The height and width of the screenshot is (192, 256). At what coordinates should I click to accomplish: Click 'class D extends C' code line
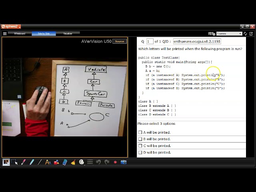(x=157, y=114)
